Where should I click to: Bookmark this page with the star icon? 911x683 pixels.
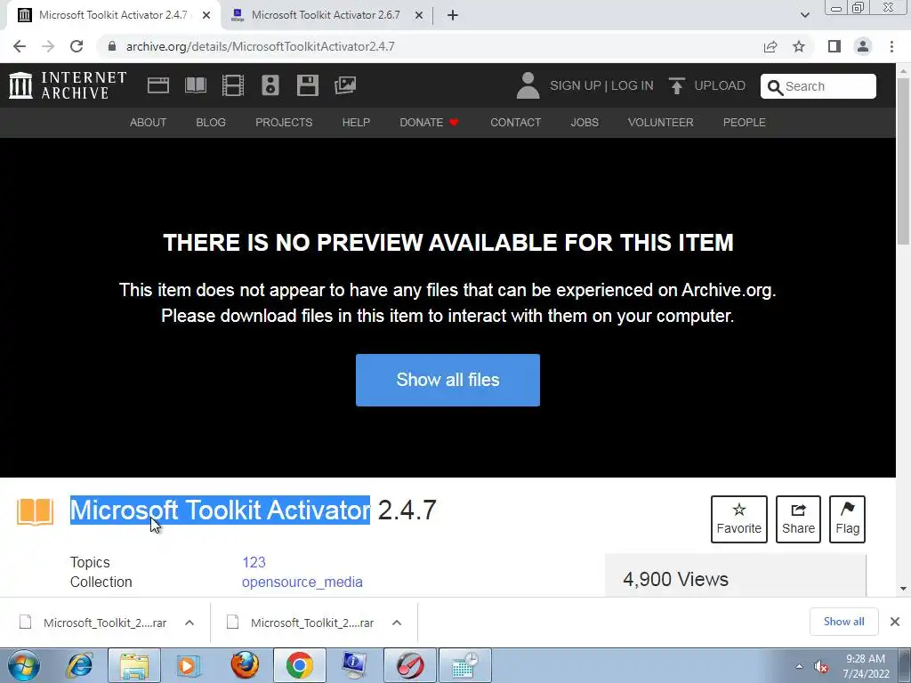pyautogui.click(x=799, y=46)
